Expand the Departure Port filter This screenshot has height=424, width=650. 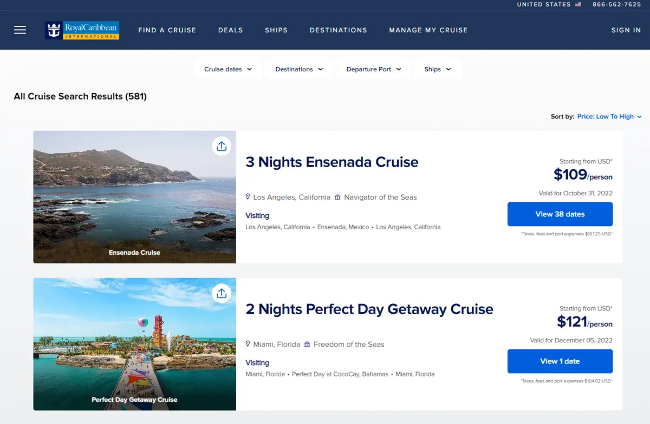374,69
